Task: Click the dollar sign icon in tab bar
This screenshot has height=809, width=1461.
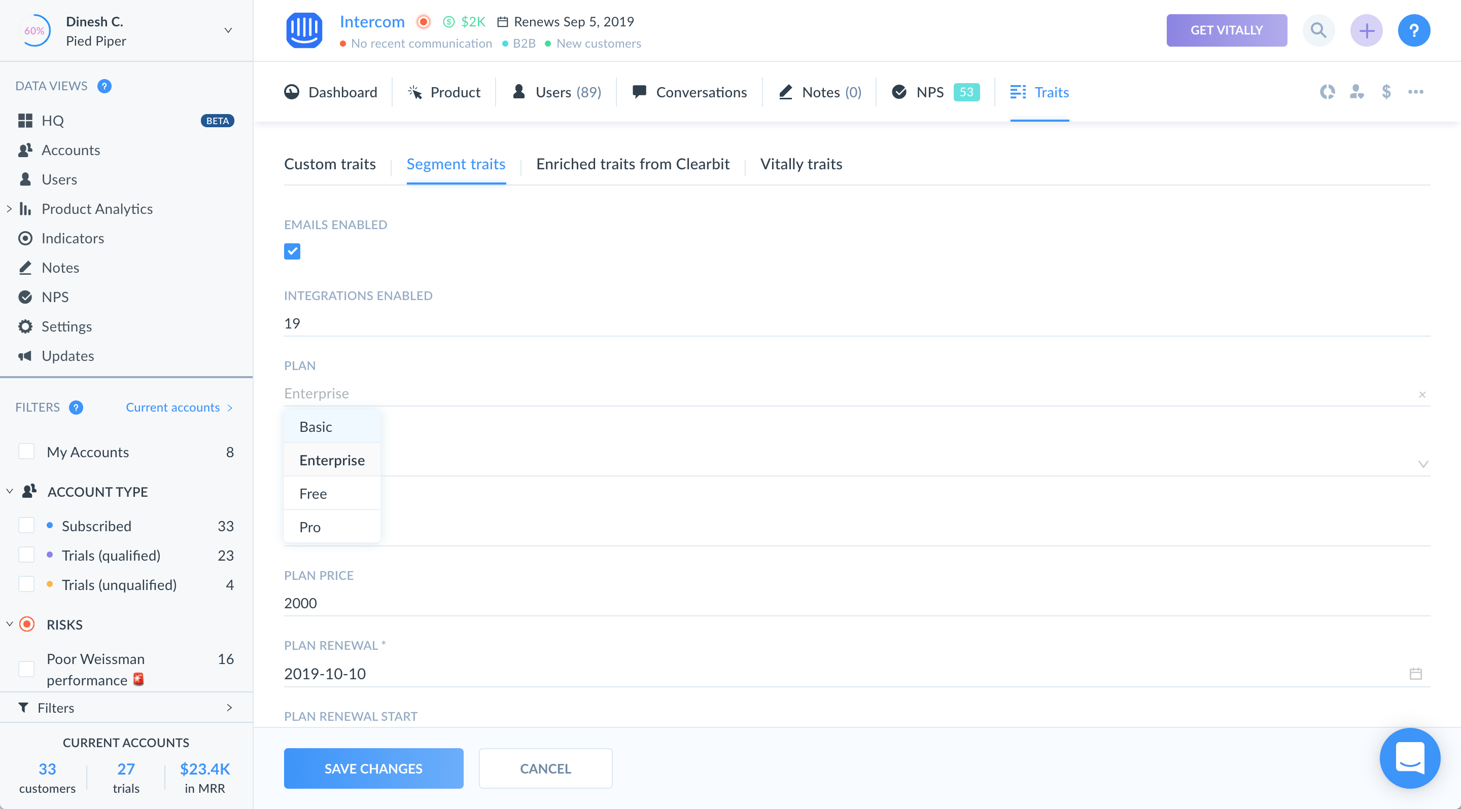Action: [x=1386, y=92]
